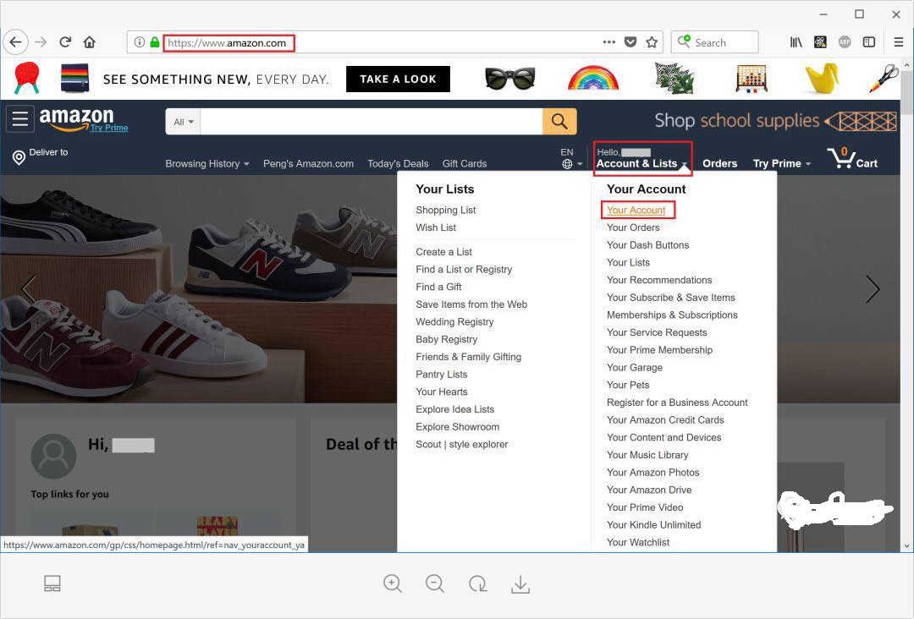The width and height of the screenshot is (914, 619).
Task: Open the EN language selector dropdown
Action: point(570,158)
